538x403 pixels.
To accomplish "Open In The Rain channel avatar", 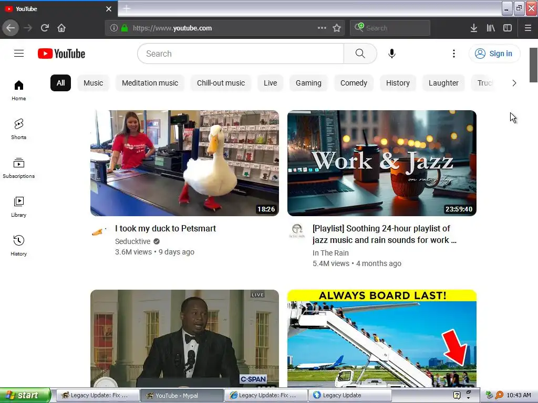I will tap(297, 231).
